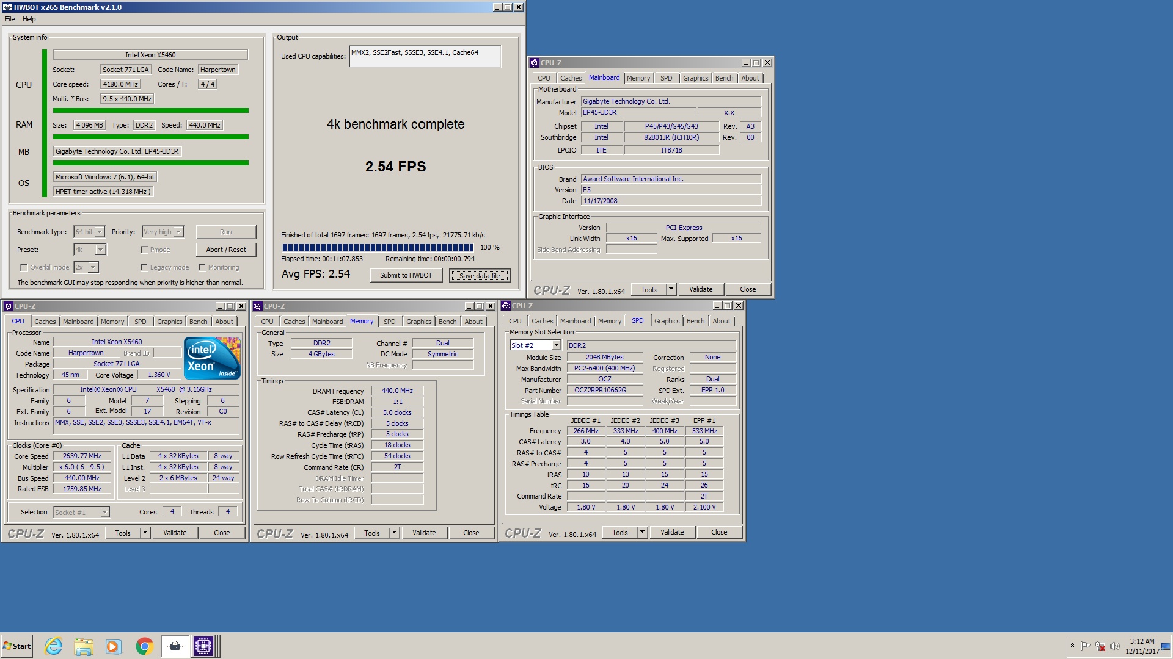The width and height of the screenshot is (1173, 659).
Task: Click the green CPU status bar
Action: click(x=151, y=110)
